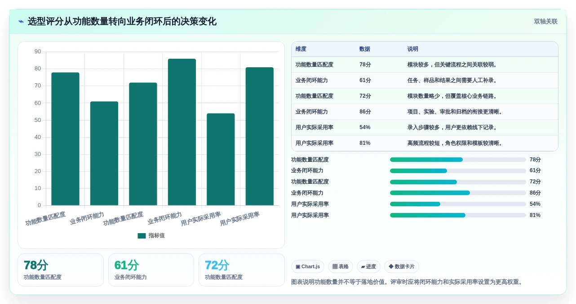
Task: Click the tallest chart bar at 86
Action: tap(182, 132)
